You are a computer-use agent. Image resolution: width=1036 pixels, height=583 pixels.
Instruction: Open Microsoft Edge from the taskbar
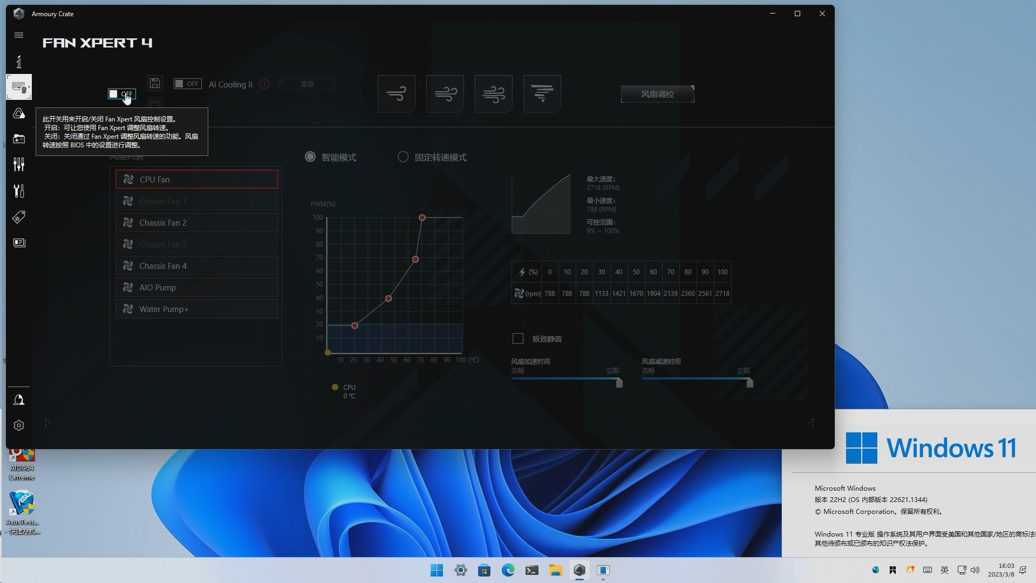click(508, 570)
